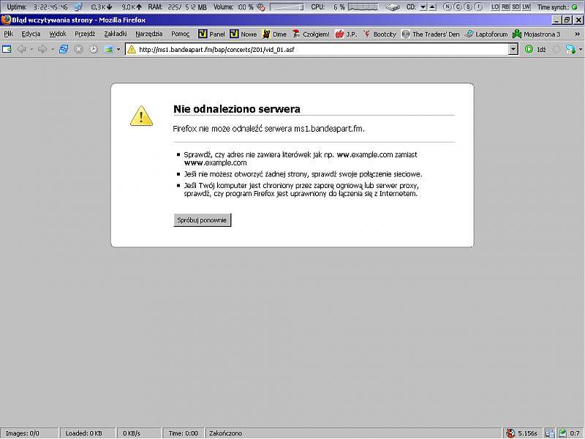Click the Spróbuj ponownie button
The width and height of the screenshot is (585, 439).
pos(203,220)
